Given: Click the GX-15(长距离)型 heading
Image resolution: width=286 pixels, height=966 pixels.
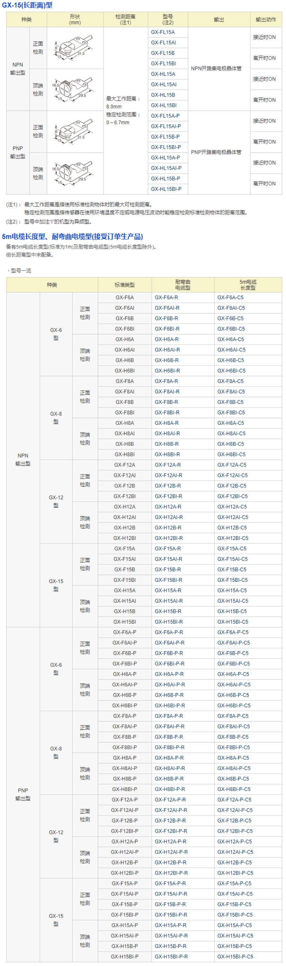Looking at the screenshot, I should coord(27,5).
